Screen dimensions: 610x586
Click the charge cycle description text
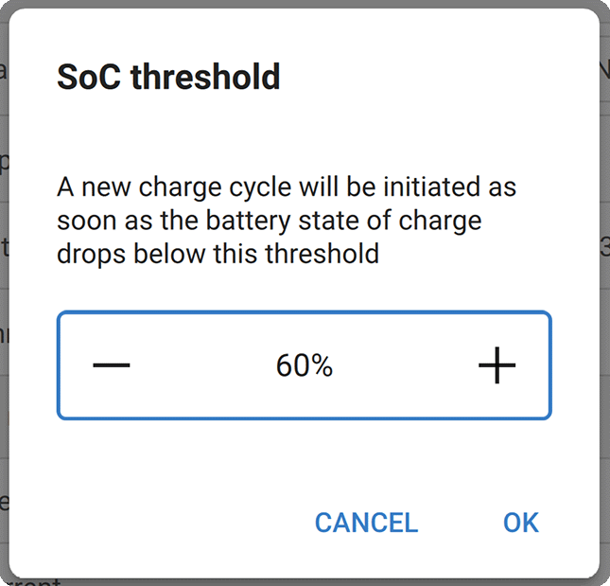click(286, 220)
